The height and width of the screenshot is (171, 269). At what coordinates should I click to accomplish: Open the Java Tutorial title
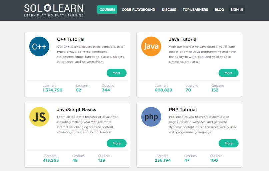point(183,39)
